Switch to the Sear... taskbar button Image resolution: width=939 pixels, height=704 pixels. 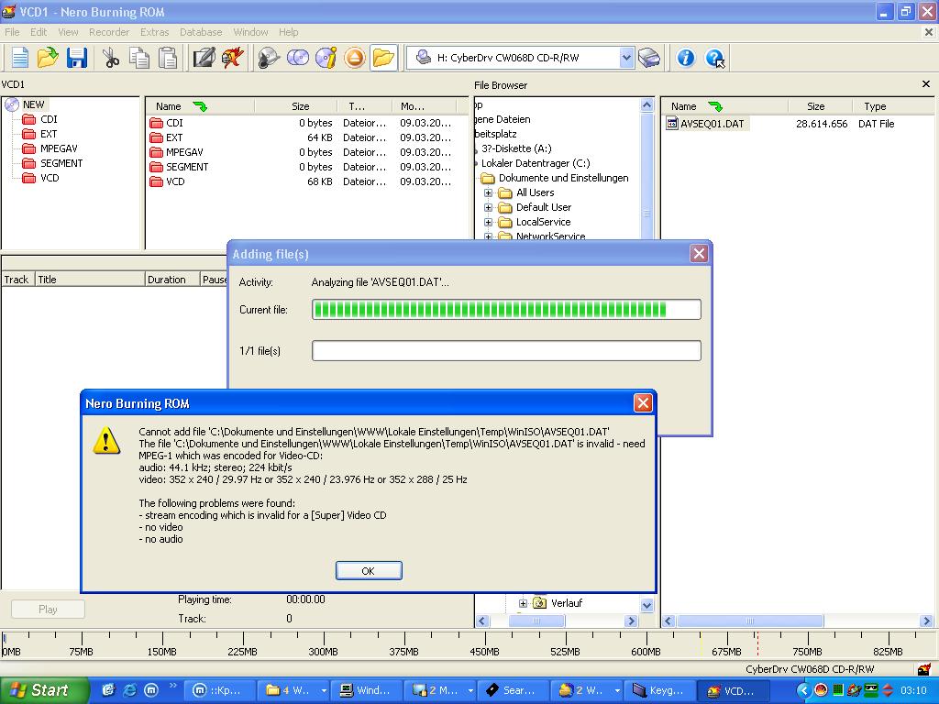pyautogui.click(x=514, y=691)
